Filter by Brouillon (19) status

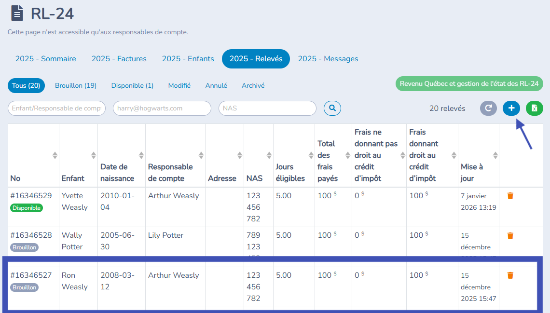[76, 86]
